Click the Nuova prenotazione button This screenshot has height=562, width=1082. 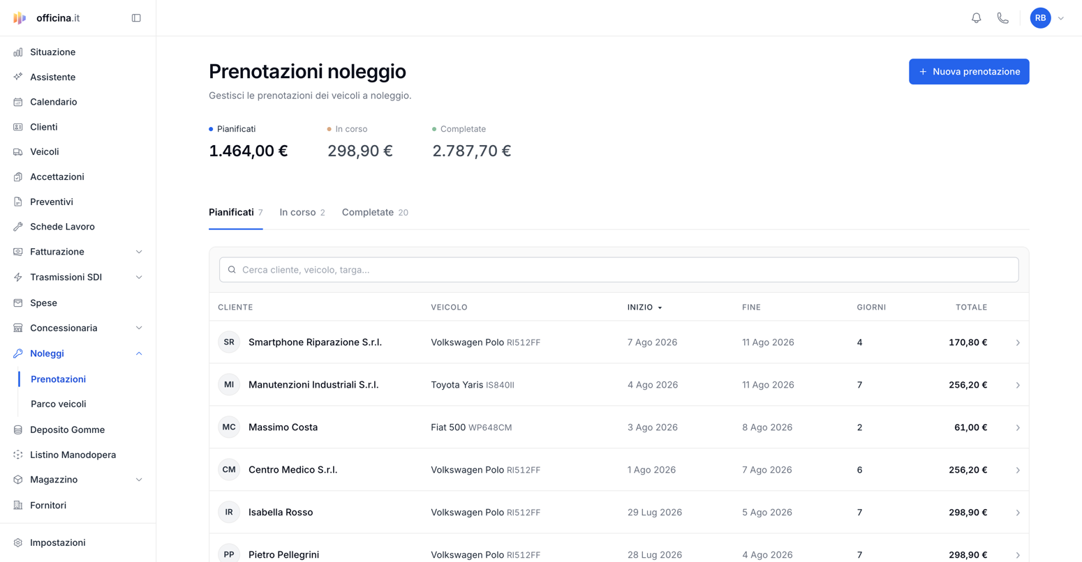pyautogui.click(x=969, y=72)
